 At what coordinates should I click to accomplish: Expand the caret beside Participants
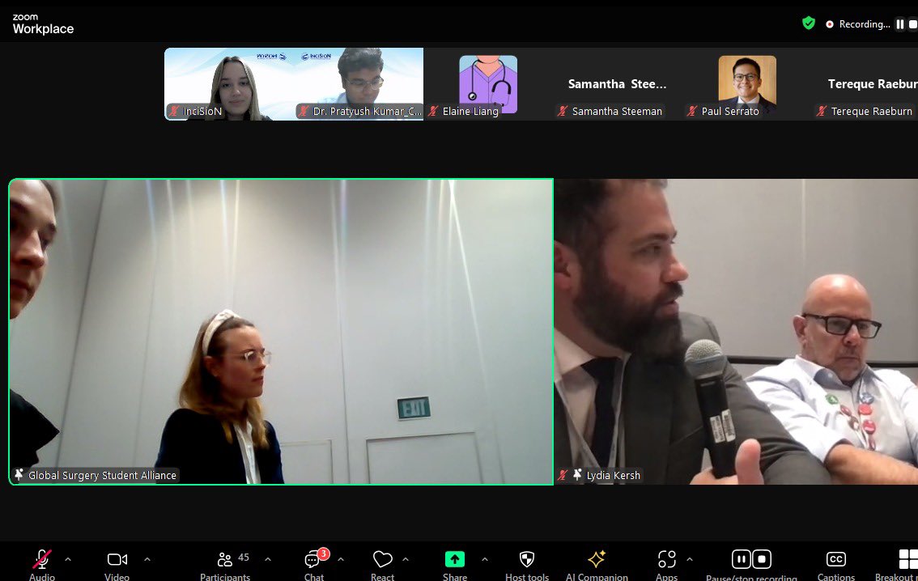pos(268,559)
